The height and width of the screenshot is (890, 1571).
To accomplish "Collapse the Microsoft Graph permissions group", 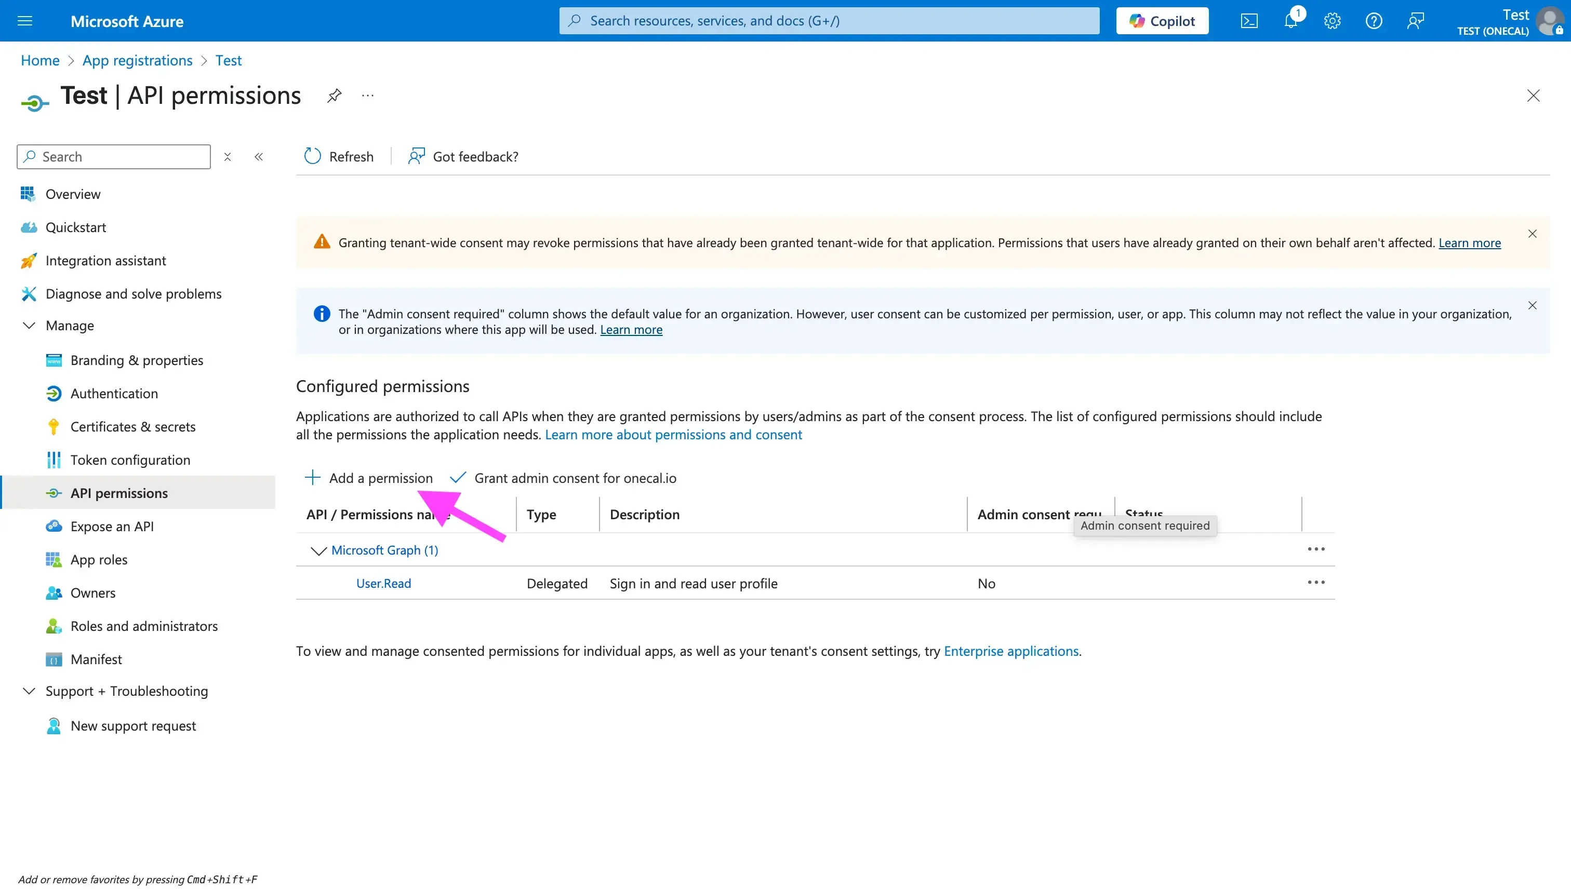I will (318, 550).
